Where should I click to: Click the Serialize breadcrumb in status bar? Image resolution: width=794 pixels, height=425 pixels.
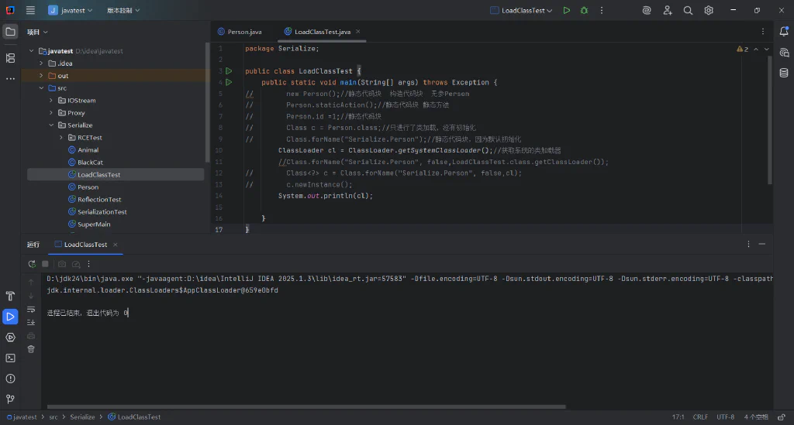(82, 417)
